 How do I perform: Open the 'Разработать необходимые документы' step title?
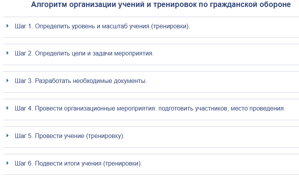(91, 81)
